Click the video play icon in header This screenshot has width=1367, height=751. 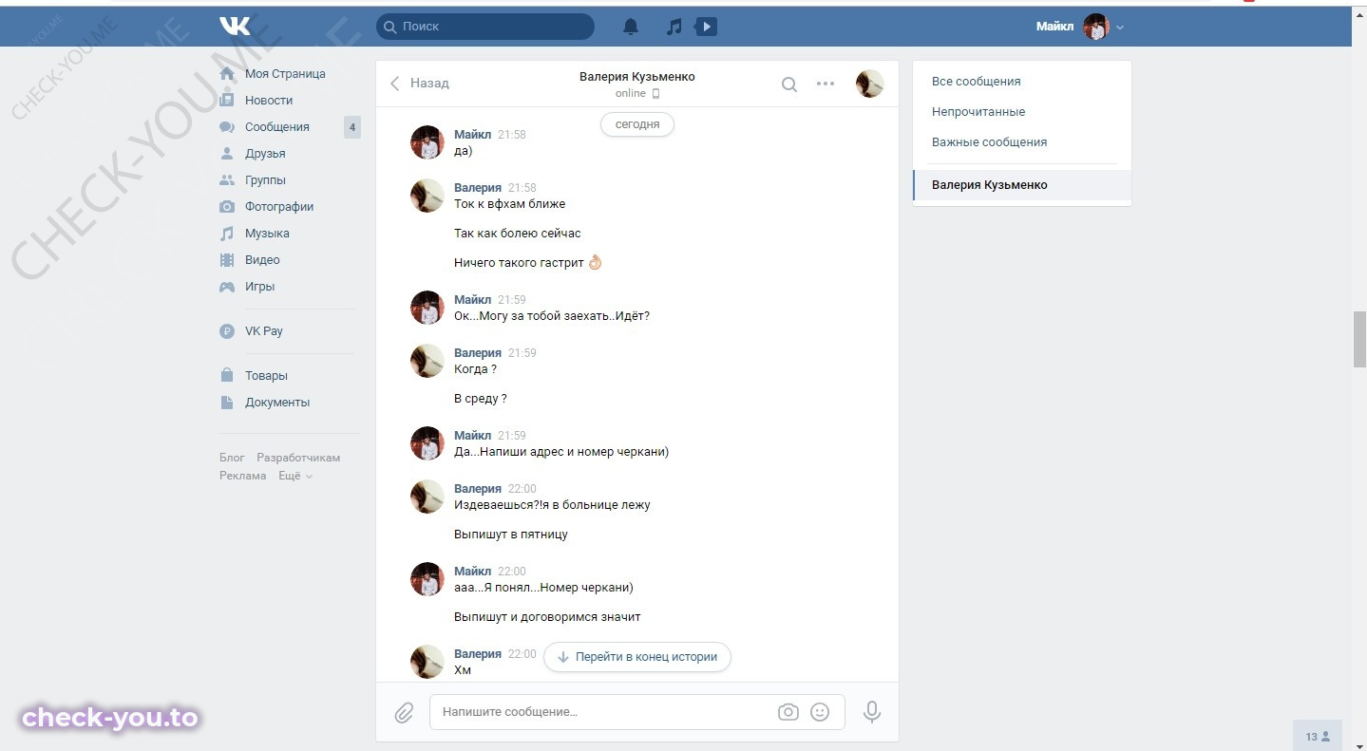[706, 28]
